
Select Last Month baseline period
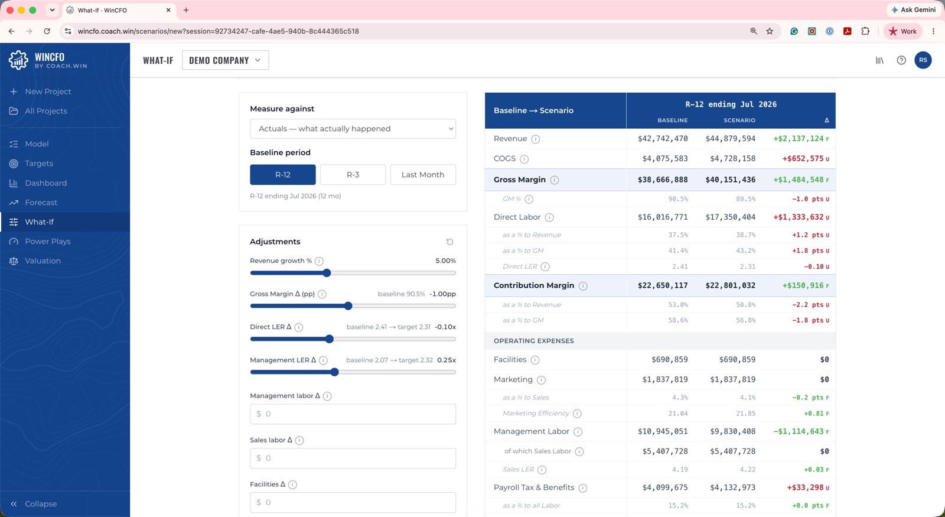(x=423, y=175)
